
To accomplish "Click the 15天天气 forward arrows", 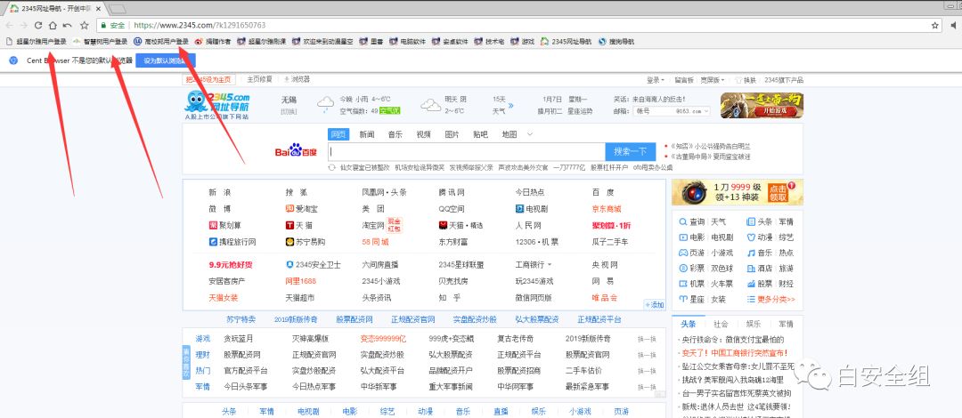I will (510, 105).
